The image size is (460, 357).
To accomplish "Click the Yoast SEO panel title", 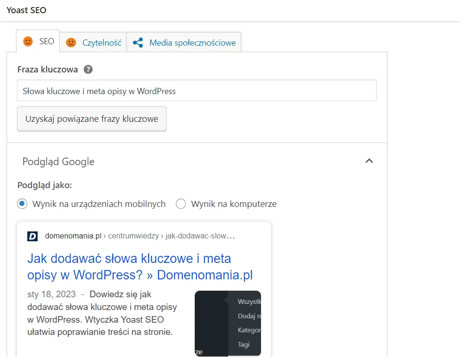I will [26, 10].
